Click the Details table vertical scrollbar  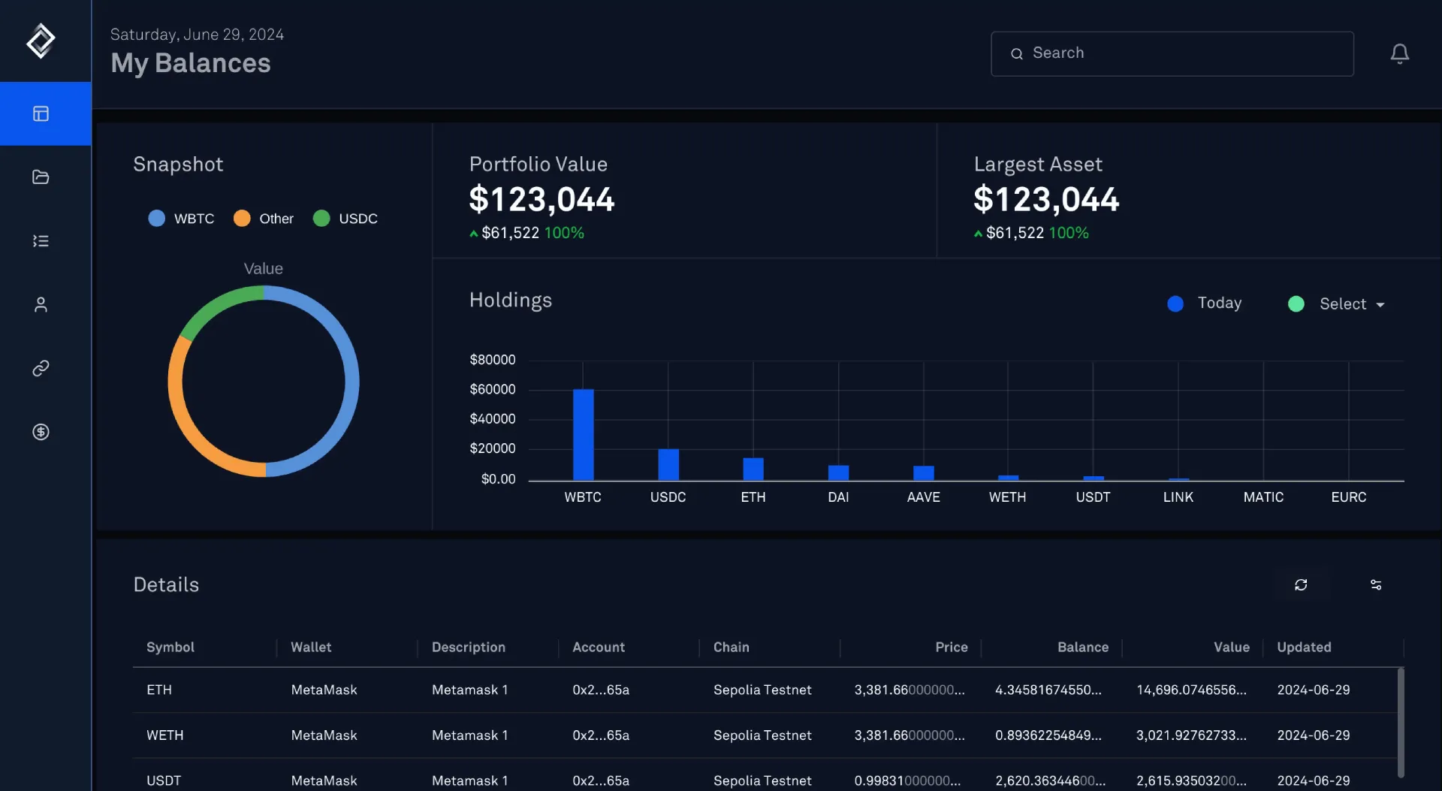point(1401,721)
